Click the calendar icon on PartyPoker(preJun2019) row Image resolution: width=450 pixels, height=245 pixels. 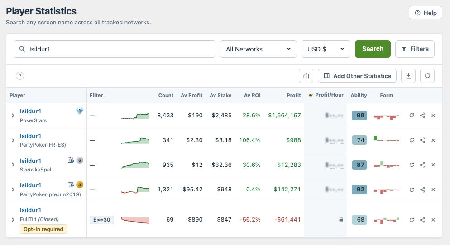tap(71, 185)
